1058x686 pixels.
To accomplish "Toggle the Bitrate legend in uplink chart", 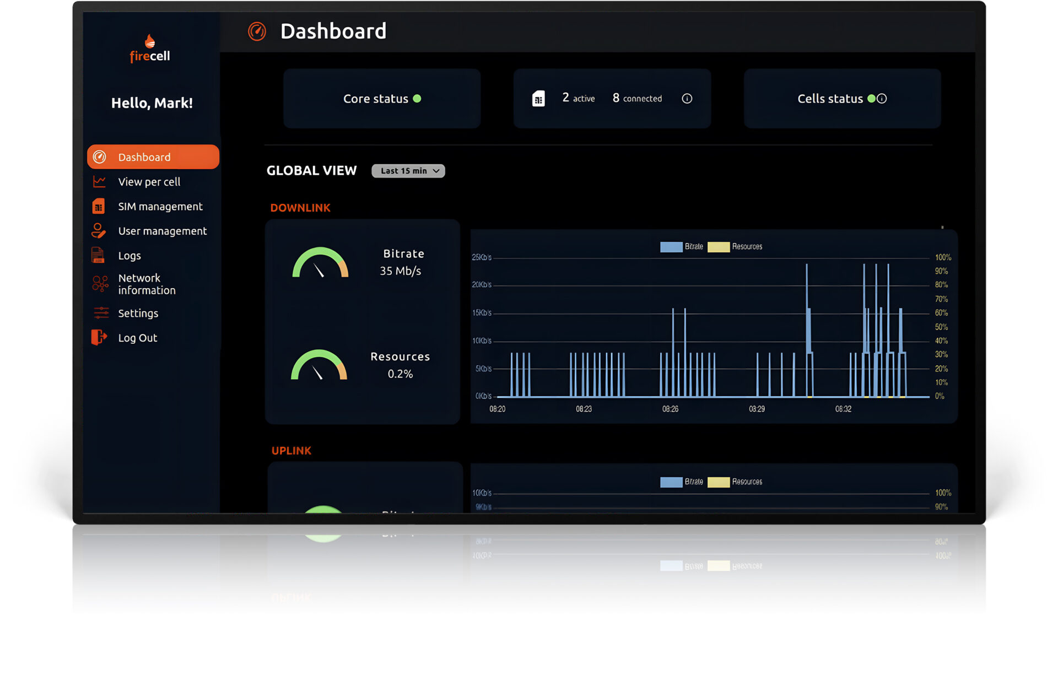I will pyautogui.click(x=682, y=481).
